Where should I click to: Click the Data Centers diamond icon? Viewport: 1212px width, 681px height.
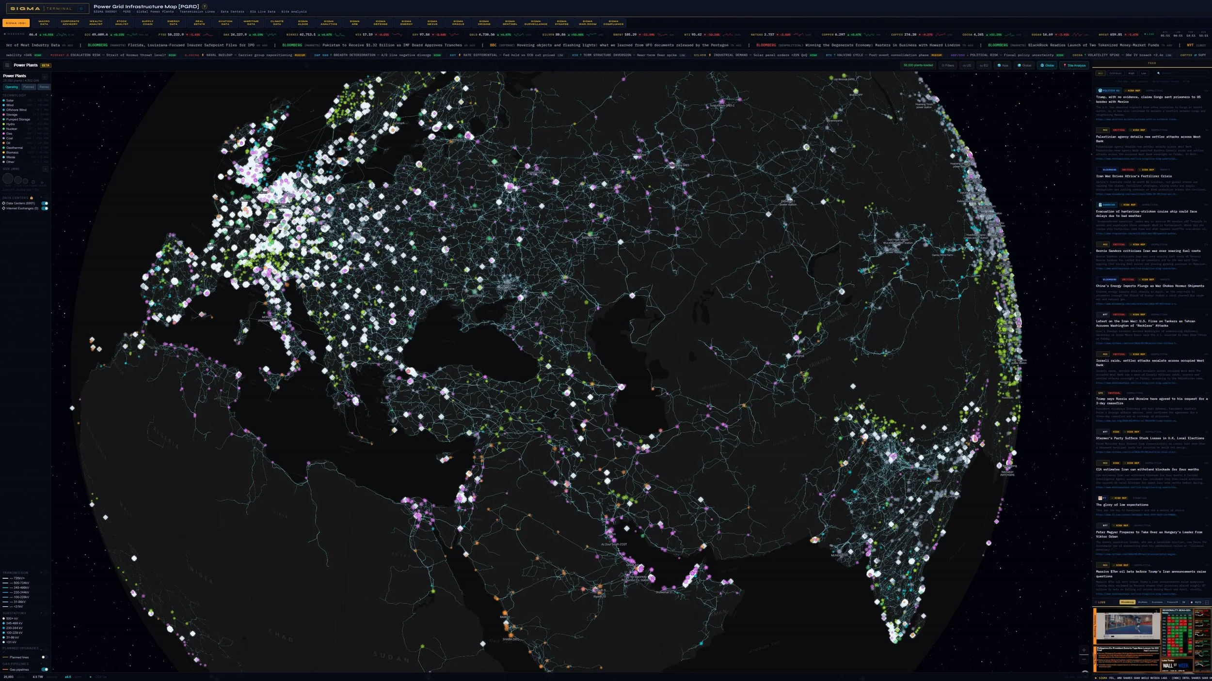4,203
